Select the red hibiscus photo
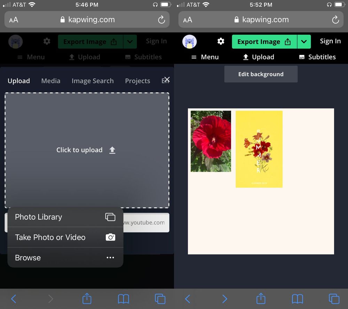The height and width of the screenshot is (309, 348). [x=210, y=141]
